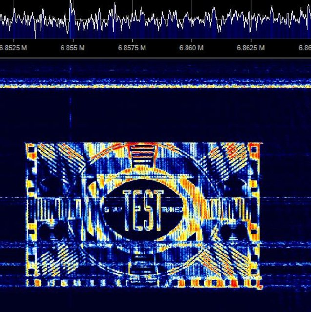Image resolution: width=311 pixels, height=312 pixels.
Task: Click the 6.8575 M frequency label
Action: coord(132,48)
